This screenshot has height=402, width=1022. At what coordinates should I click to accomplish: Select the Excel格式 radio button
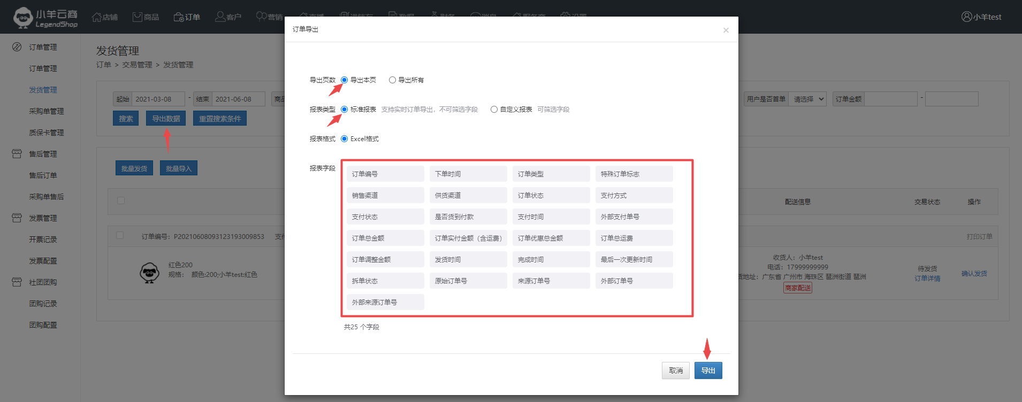345,139
